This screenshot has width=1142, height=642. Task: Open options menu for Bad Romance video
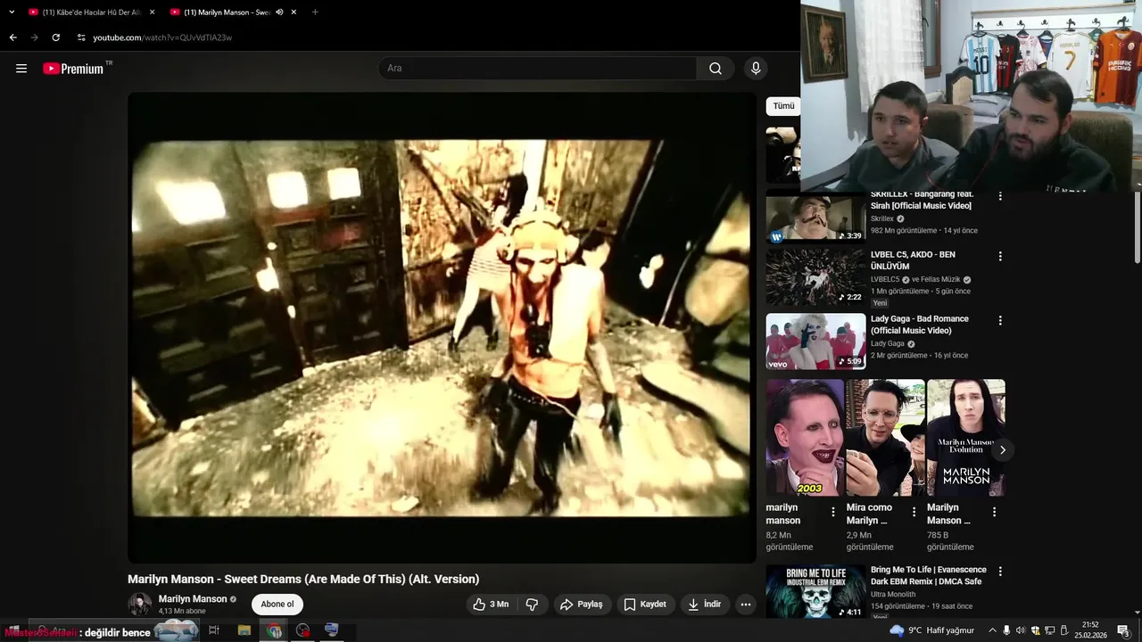[1000, 320]
